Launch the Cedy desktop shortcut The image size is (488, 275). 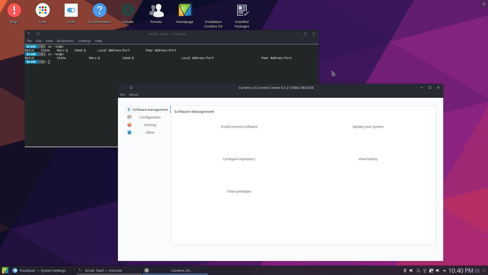42,14
